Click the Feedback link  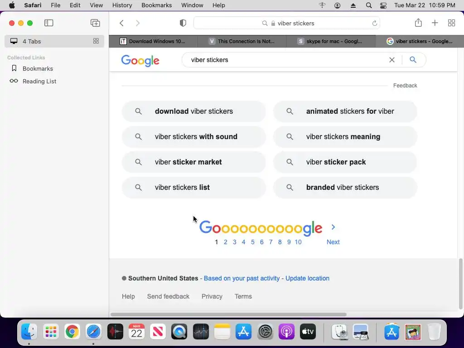(x=405, y=86)
